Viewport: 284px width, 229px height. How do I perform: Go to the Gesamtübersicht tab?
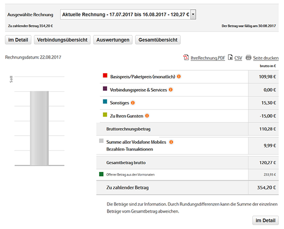[x=158, y=40]
